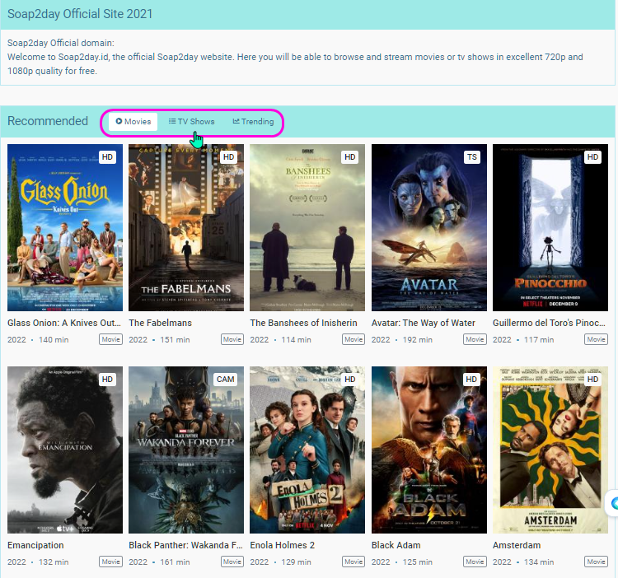Click the Soap2day Official Site 2021 heading

80,14
